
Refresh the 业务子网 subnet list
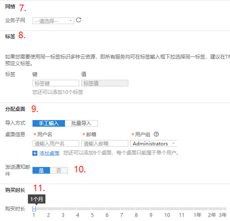[x=79, y=20]
